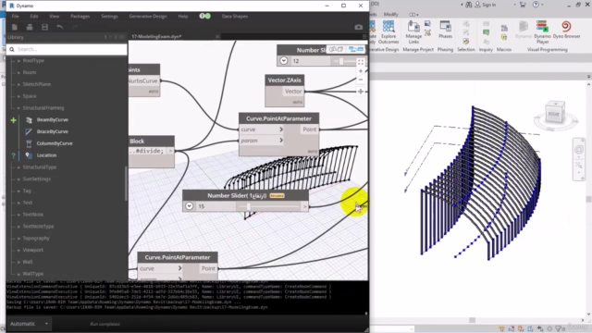Open the Automatic run mode dropdown
The height and width of the screenshot is (333, 592).
point(29,324)
